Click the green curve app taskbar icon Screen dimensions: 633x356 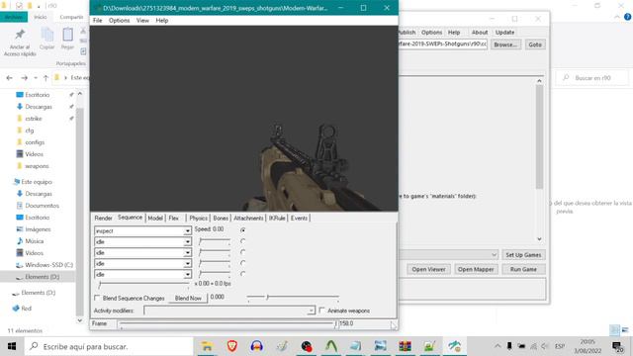point(331,346)
